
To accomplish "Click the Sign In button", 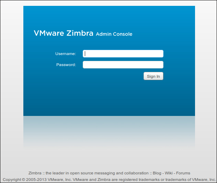I will click(153, 76).
